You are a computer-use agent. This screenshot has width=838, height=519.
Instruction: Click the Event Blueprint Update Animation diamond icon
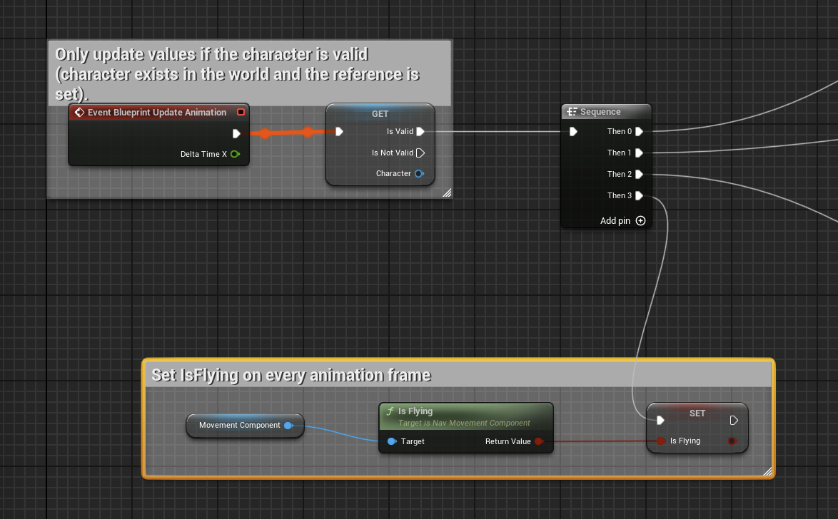[79, 113]
